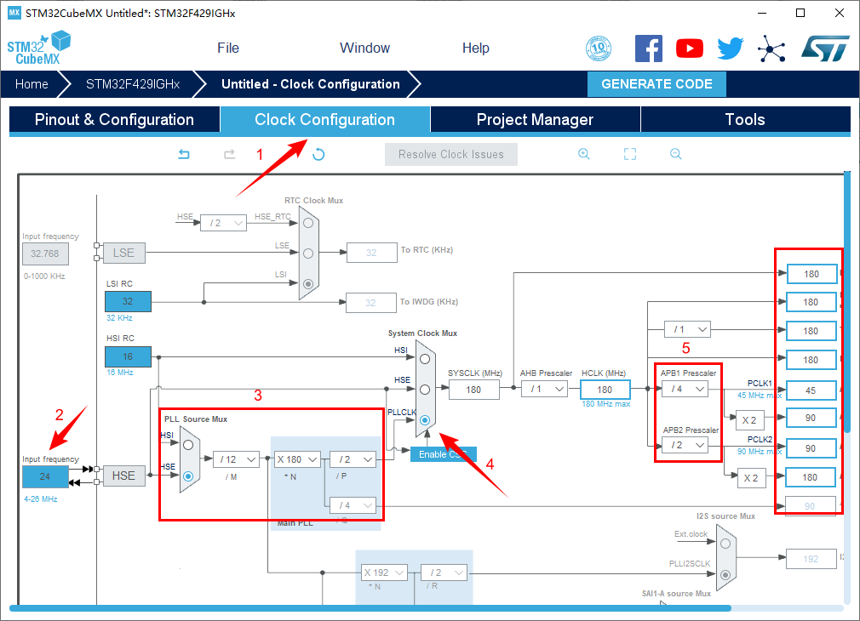Zoom in on the clock diagram
860x621 pixels.
coord(584,154)
